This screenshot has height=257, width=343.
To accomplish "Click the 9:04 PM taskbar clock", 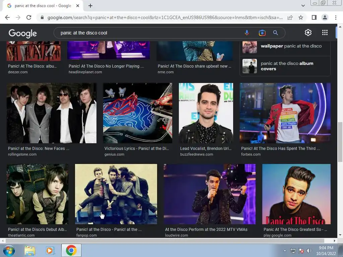I will click(x=326, y=251).
